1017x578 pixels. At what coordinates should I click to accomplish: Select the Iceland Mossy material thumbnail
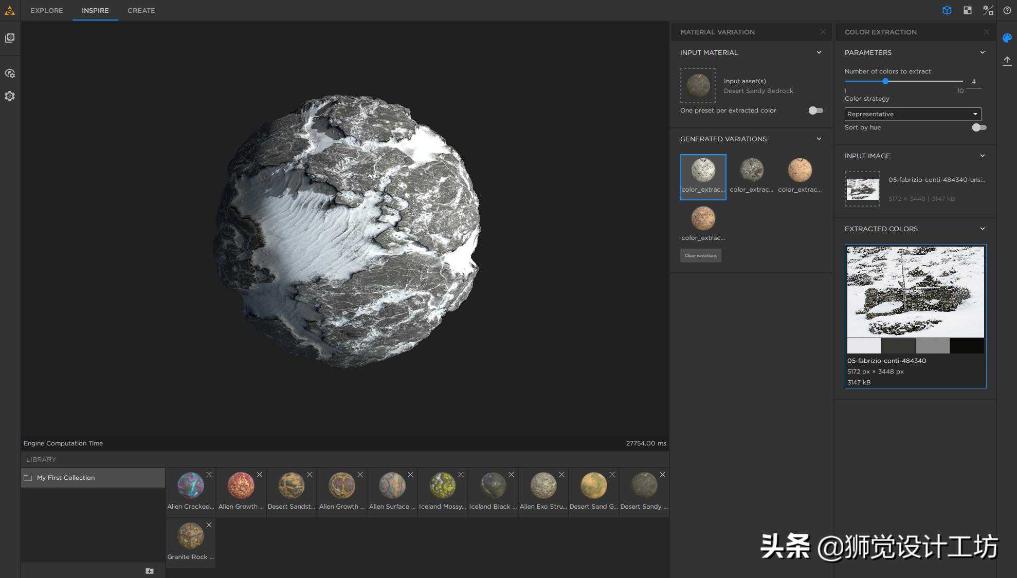(x=442, y=486)
